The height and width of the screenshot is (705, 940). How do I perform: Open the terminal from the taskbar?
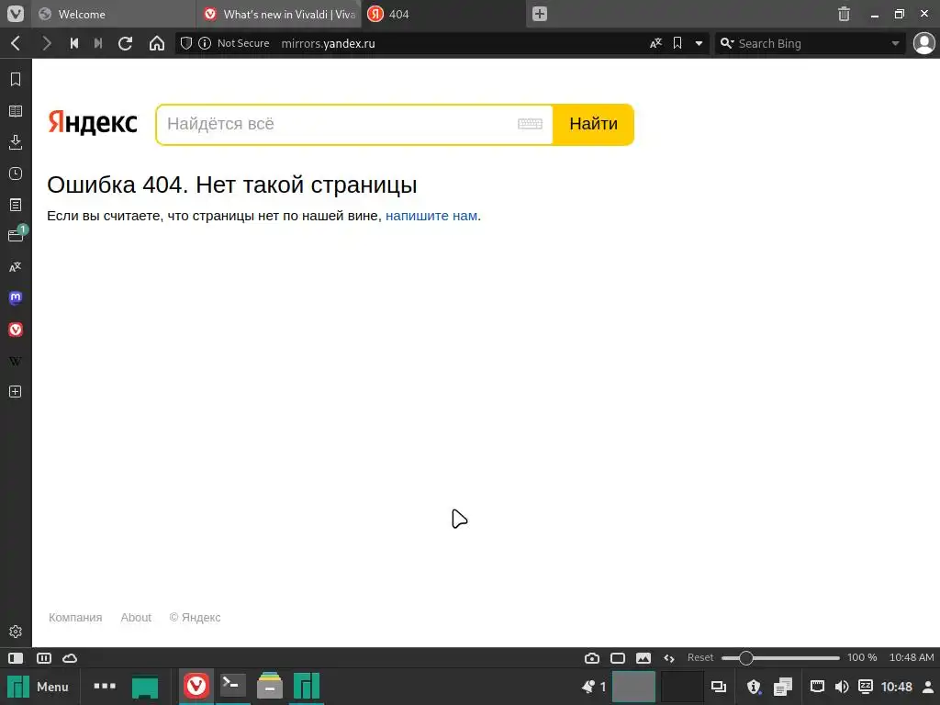233,686
